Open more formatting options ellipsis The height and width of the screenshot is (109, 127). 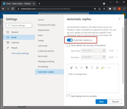pyautogui.click(x=109, y=68)
